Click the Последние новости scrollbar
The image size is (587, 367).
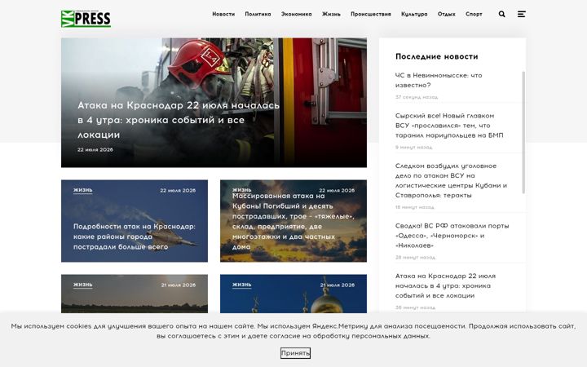(x=523, y=132)
